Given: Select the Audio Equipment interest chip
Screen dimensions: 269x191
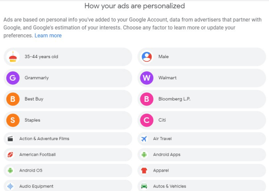Looking at the screenshot, I should tap(68, 186).
